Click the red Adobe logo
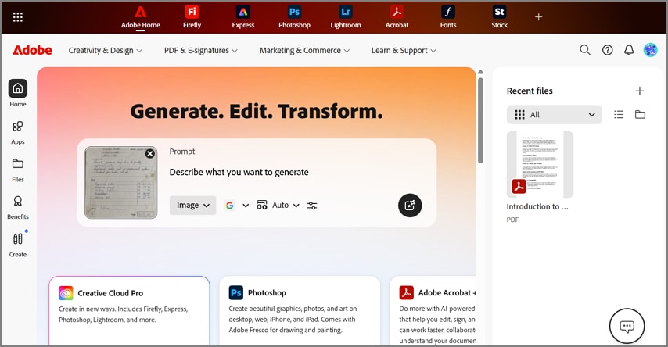The image size is (668, 347). [x=32, y=50]
